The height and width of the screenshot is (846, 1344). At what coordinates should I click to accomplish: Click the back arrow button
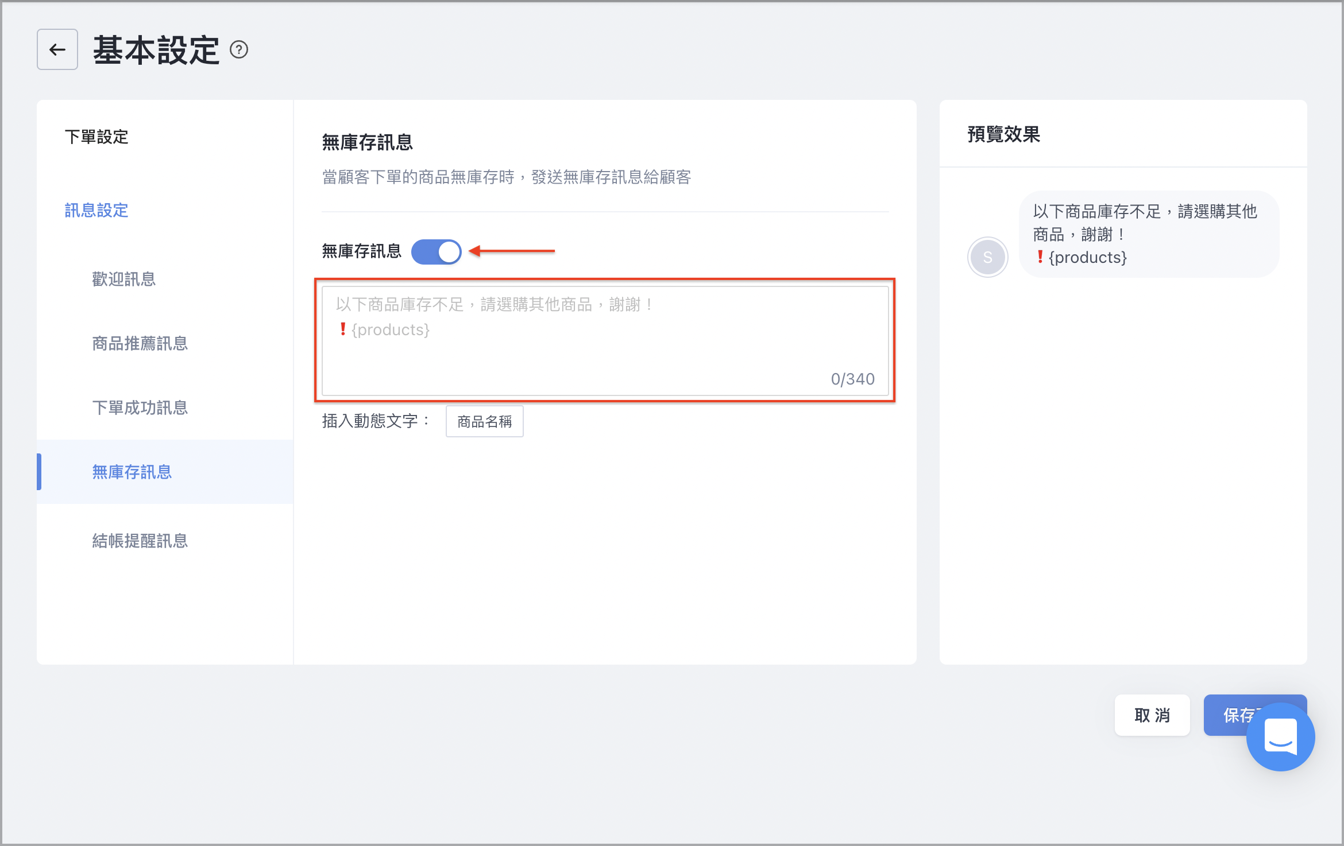click(x=57, y=50)
